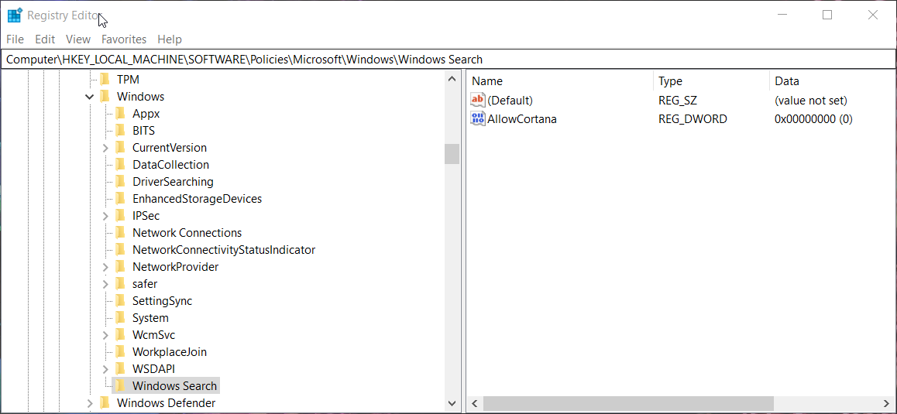Select the AllowCortana value name
The height and width of the screenshot is (414, 897).
(x=522, y=119)
